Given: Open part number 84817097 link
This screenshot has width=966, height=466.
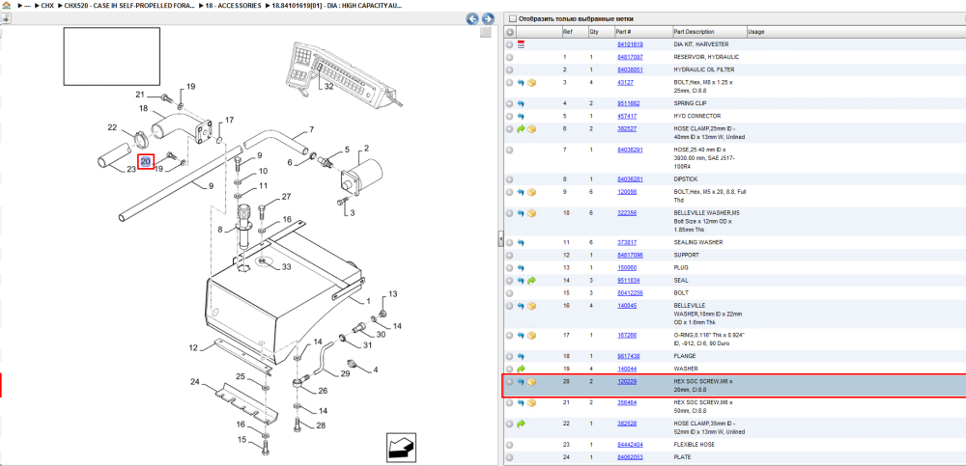Looking at the screenshot, I should [x=630, y=57].
